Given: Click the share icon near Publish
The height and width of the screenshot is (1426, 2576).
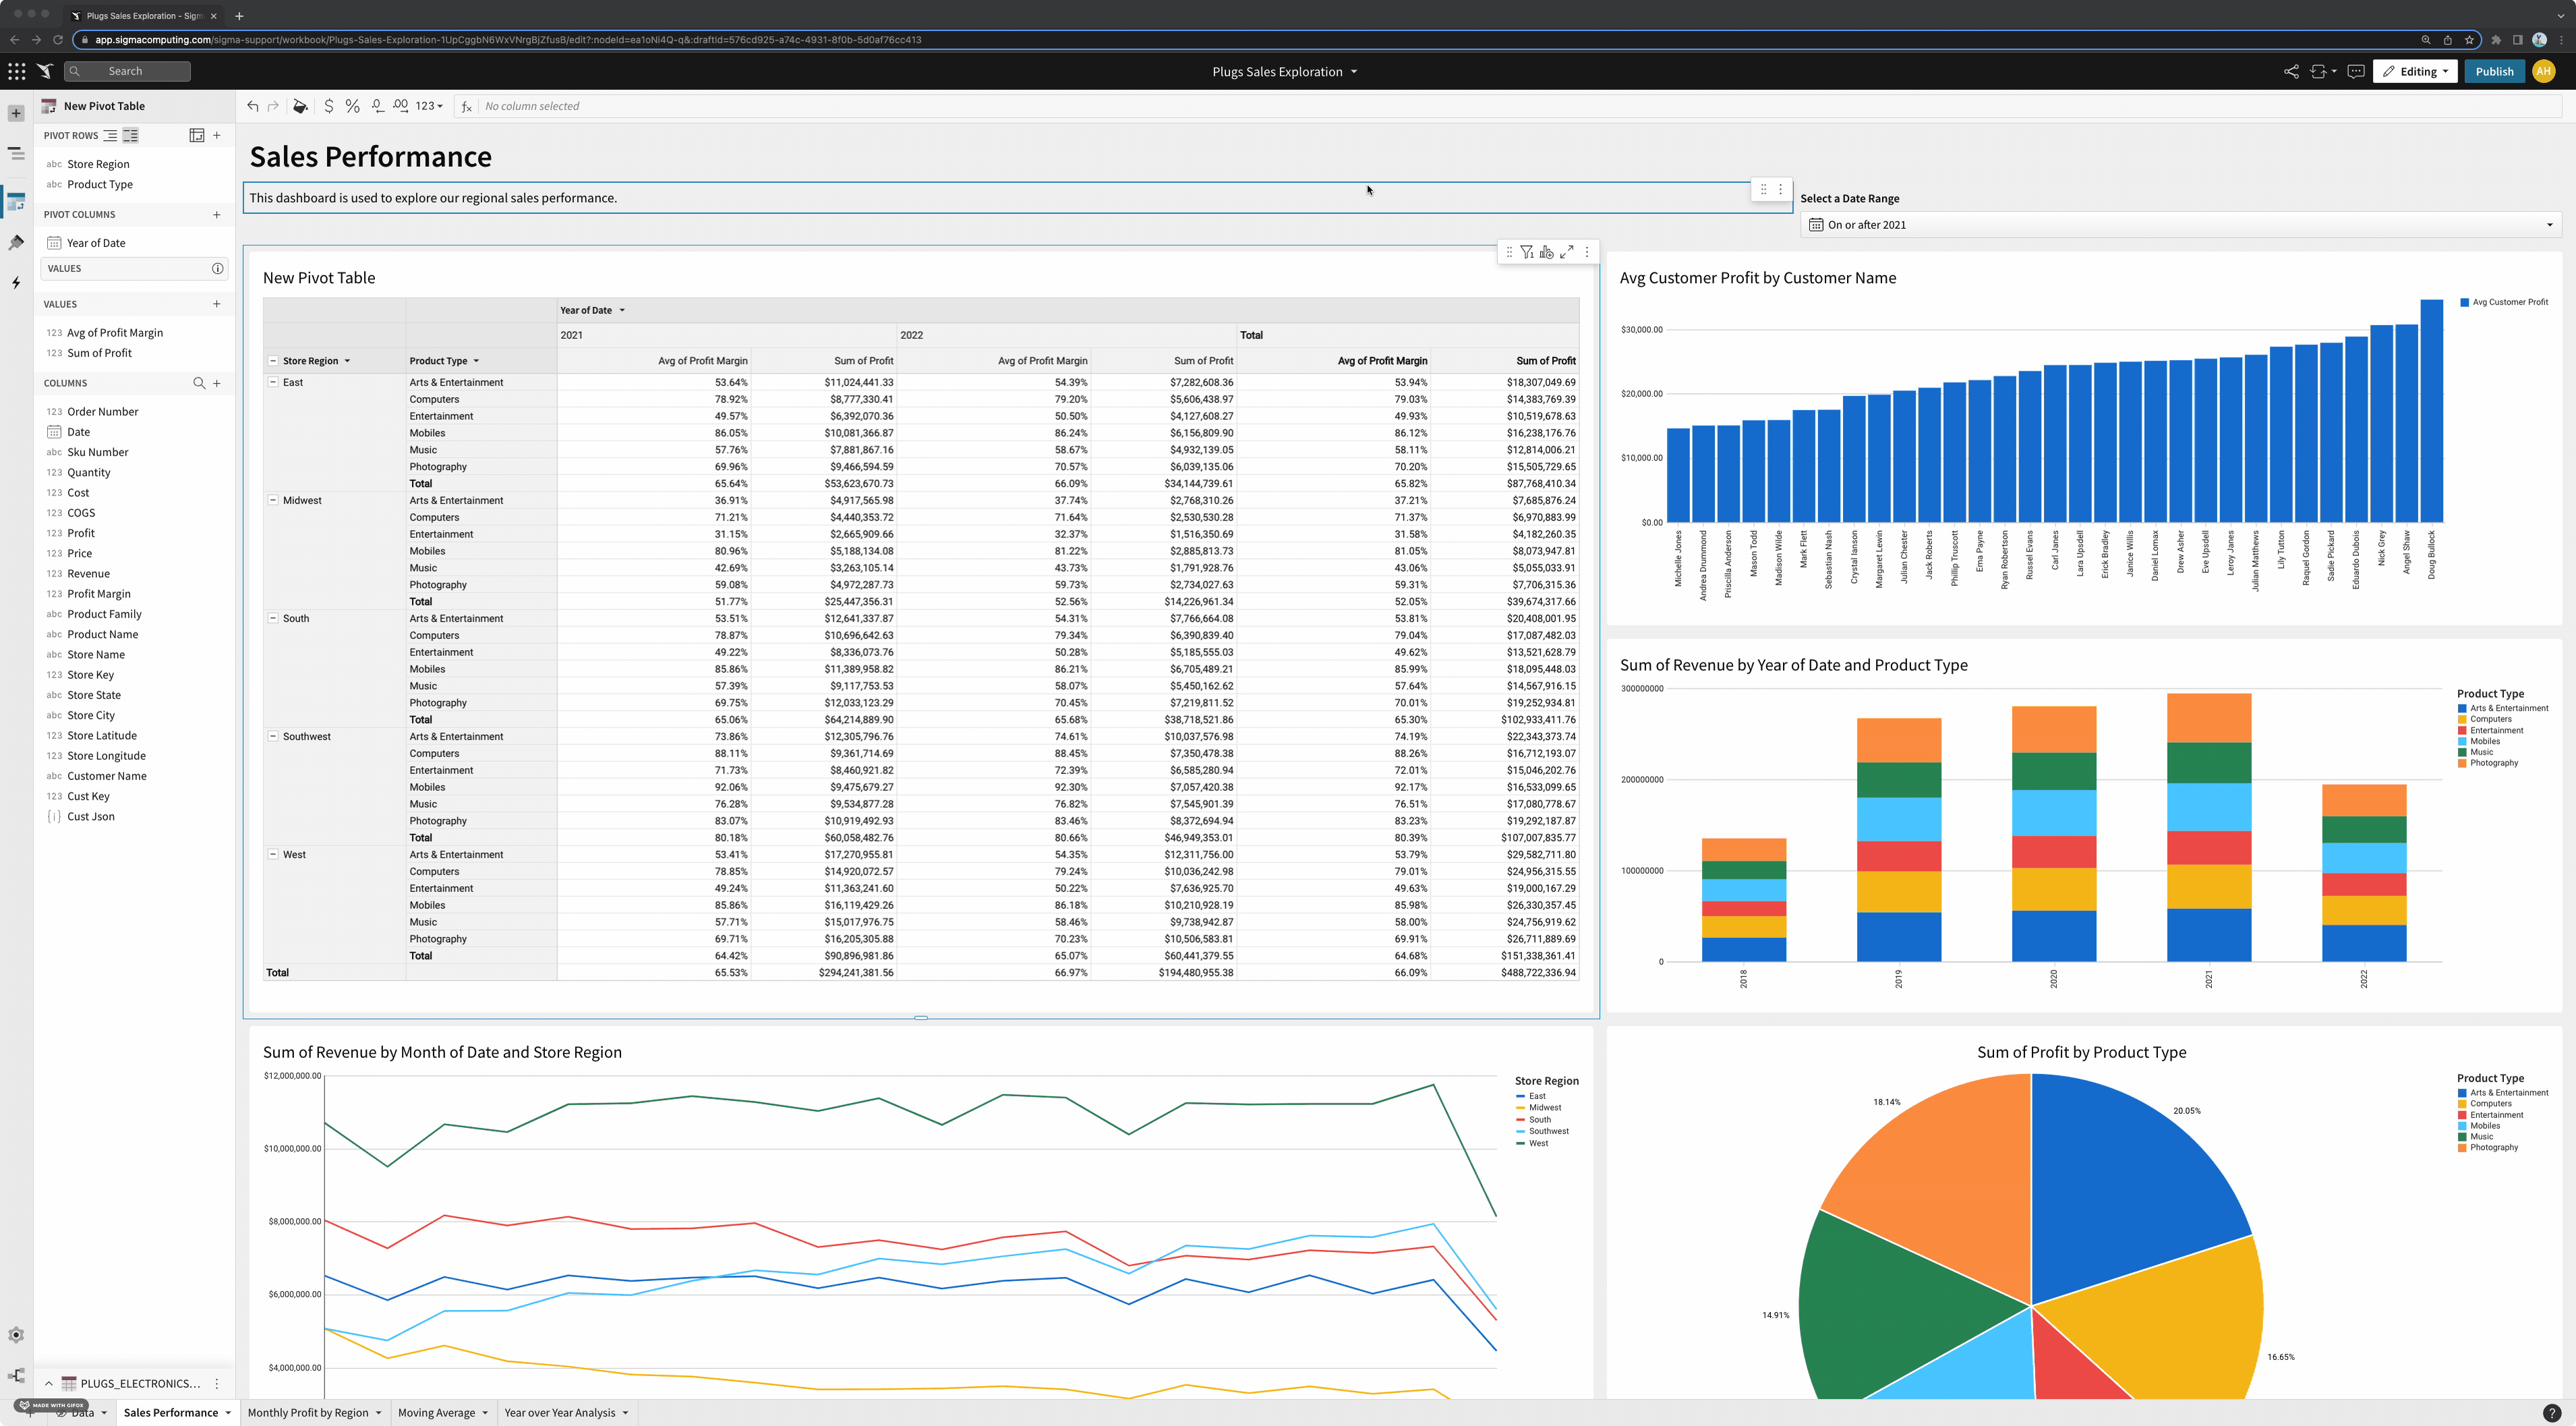Looking at the screenshot, I should point(2291,71).
